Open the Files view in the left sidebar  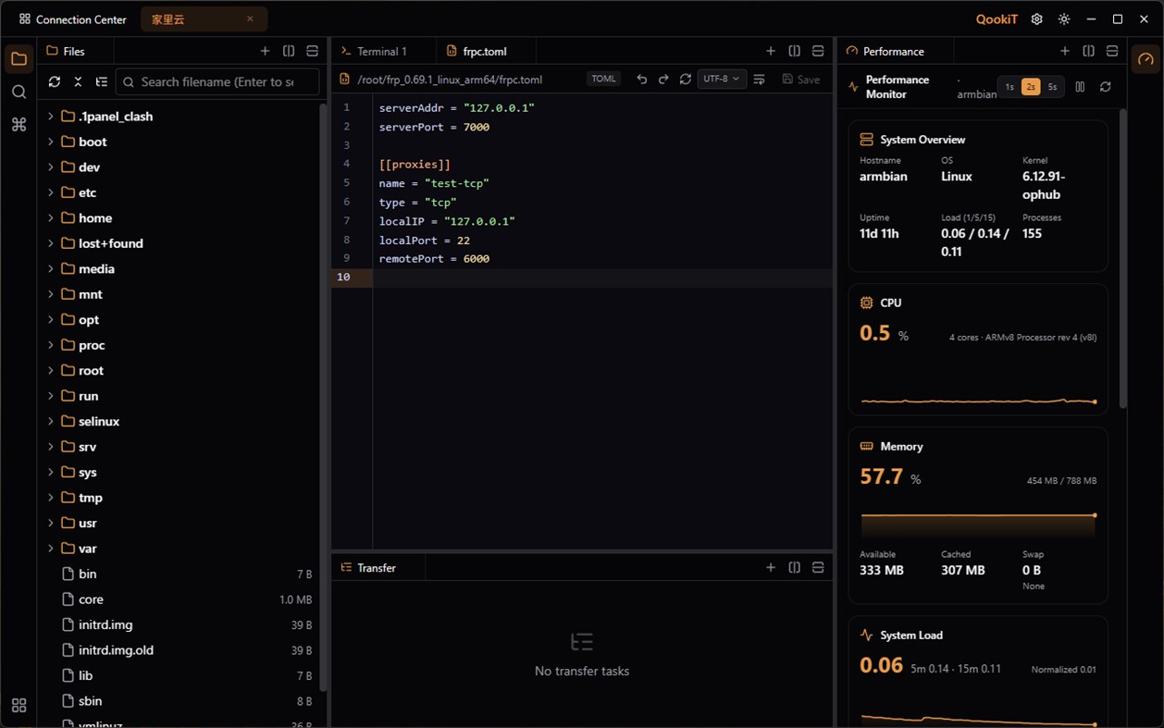(19, 59)
